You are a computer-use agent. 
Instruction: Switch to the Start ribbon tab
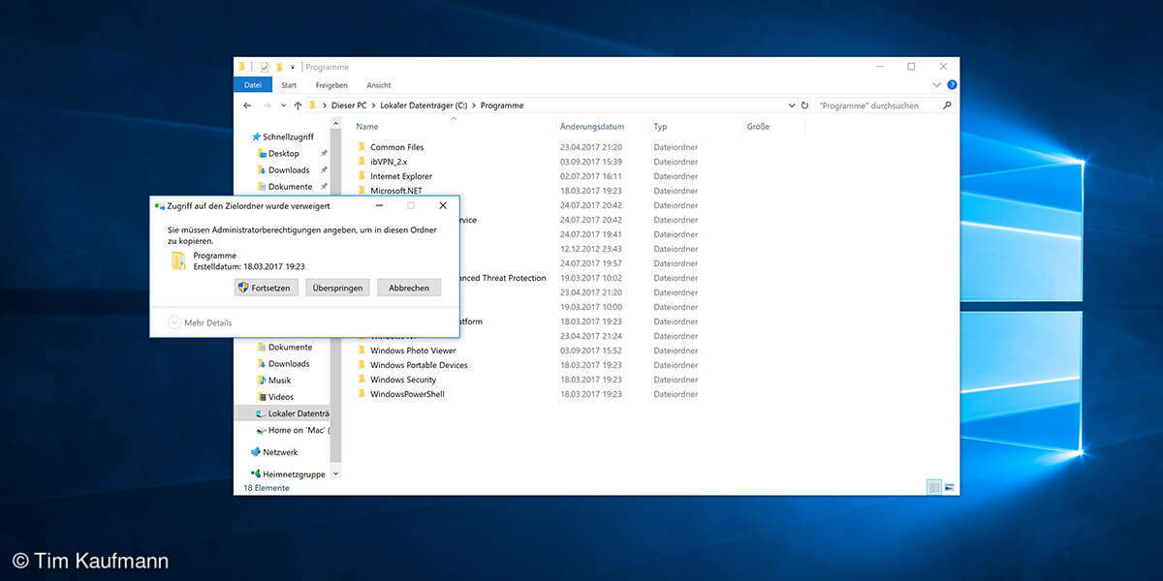289,85
